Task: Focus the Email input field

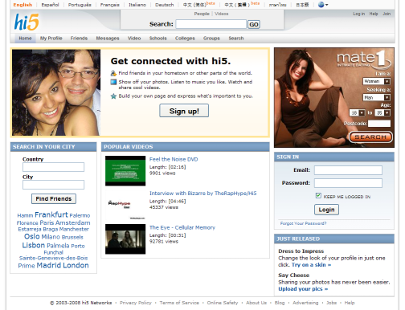Action: click(348, 170)
